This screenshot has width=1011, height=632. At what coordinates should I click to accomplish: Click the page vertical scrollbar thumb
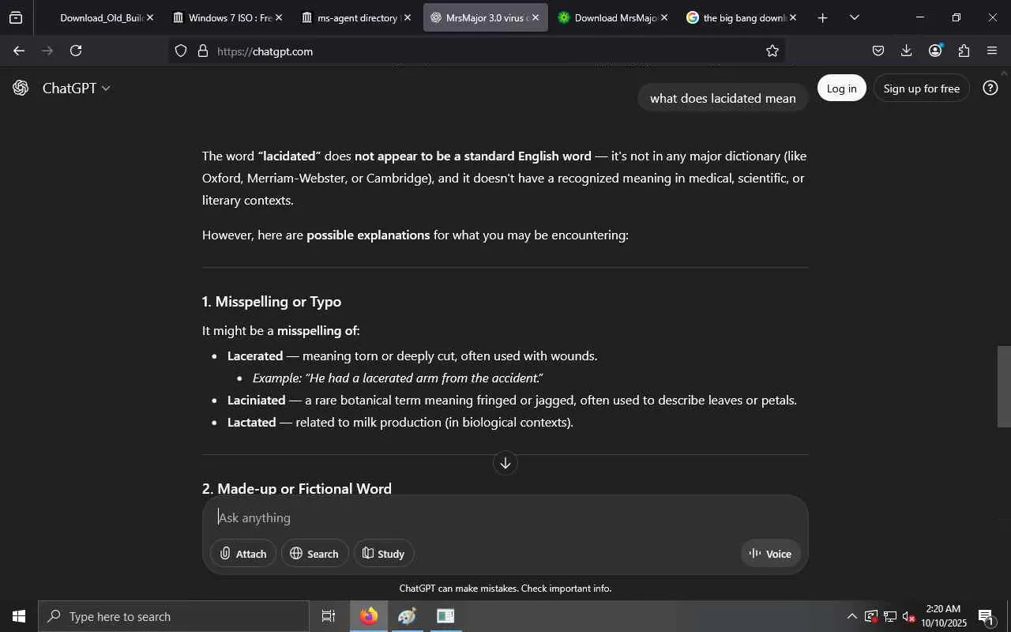coord(1004,386)
